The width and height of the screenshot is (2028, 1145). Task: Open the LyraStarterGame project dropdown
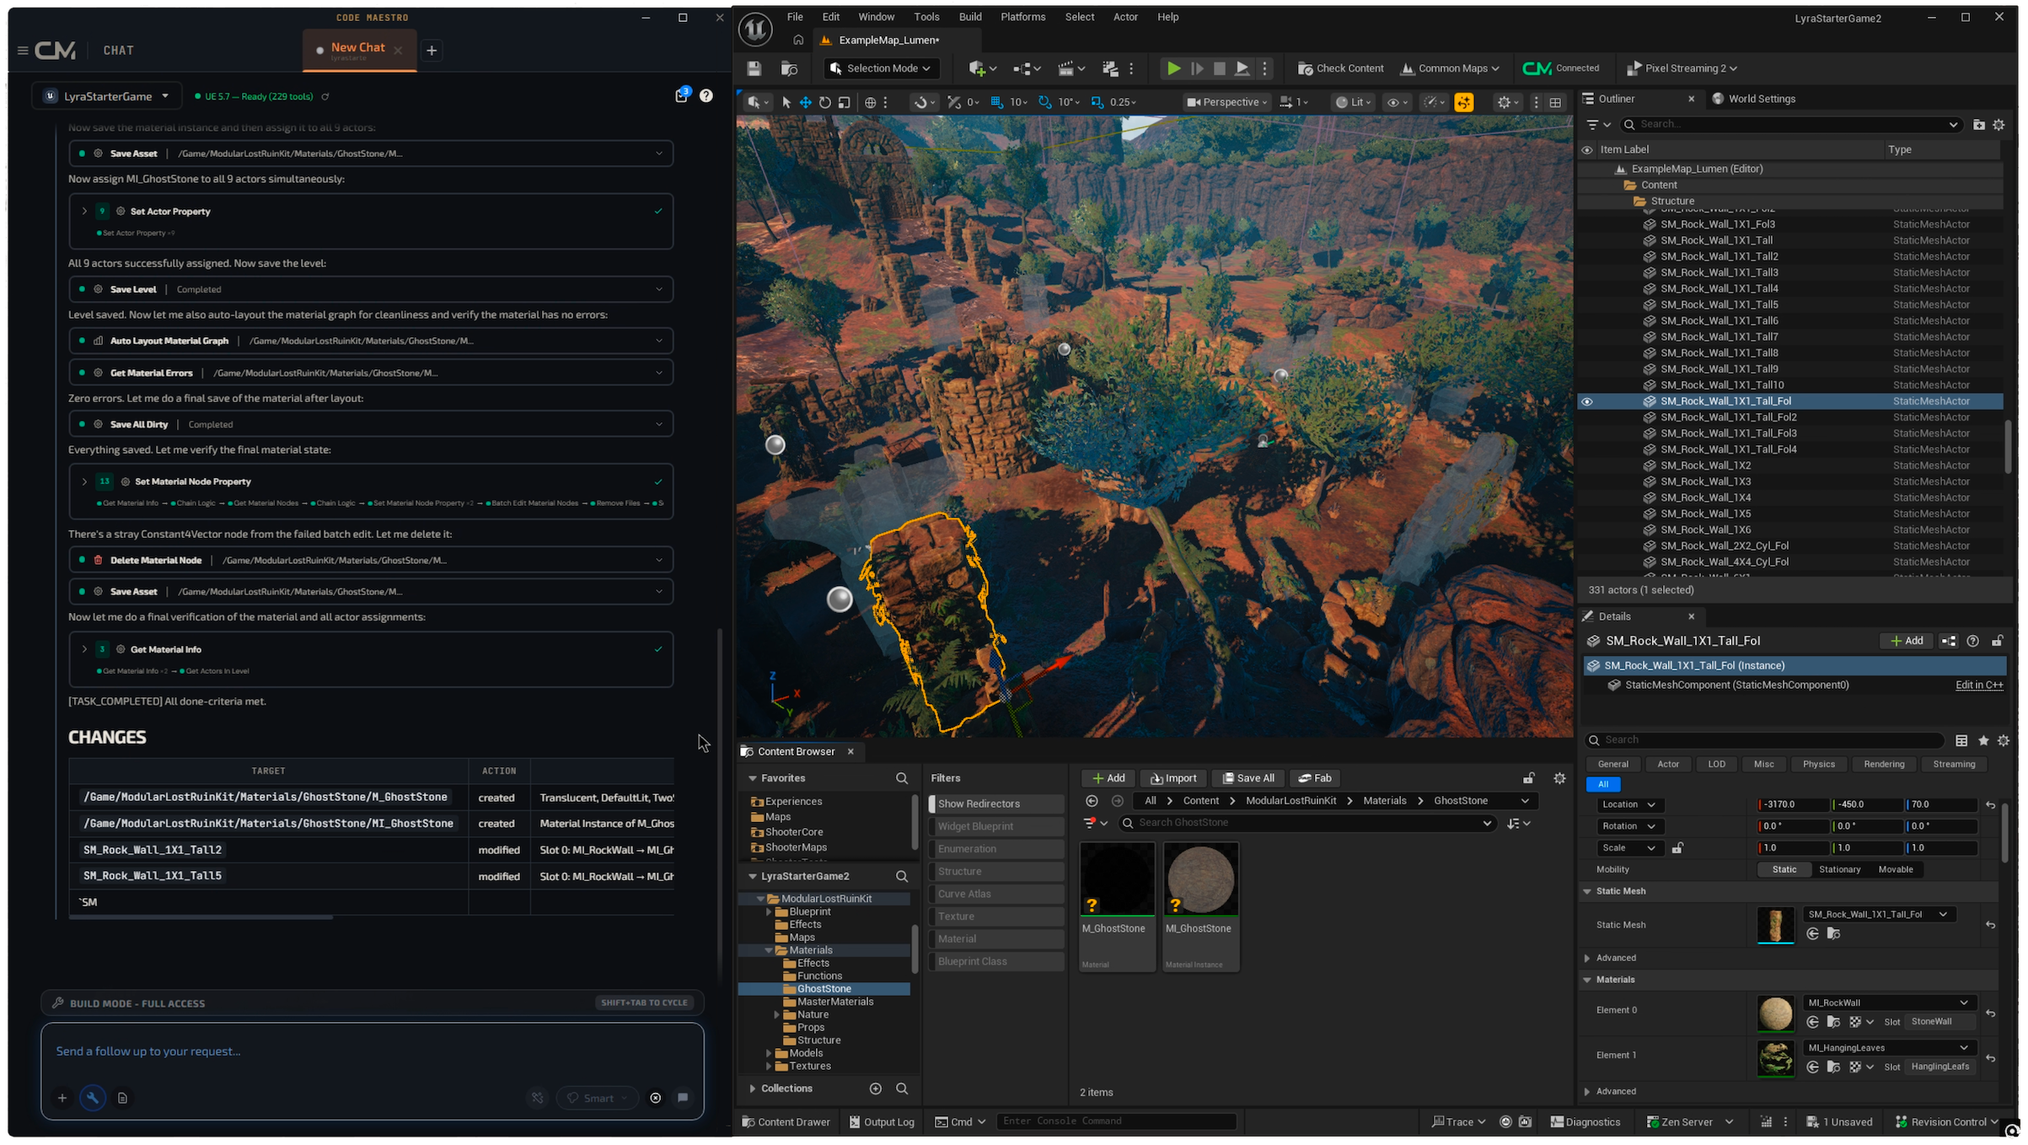[107, 96]
